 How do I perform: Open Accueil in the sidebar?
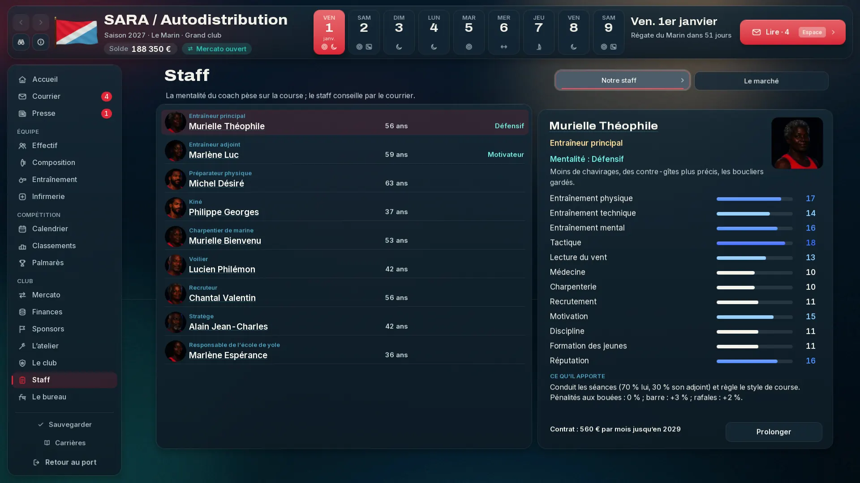(x=64, y=79)
